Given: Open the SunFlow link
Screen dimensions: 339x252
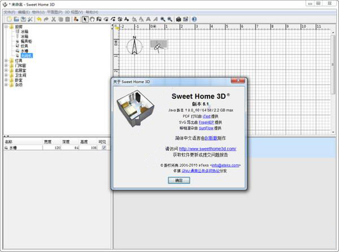Looking at the screenshot, I should coord(206,128).
